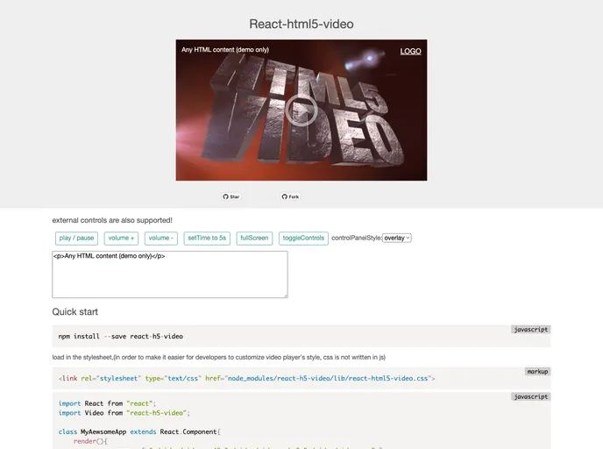This screenshot has height=449, width=603.
Task: Click the javascript label on import code block
Action: 531,396
